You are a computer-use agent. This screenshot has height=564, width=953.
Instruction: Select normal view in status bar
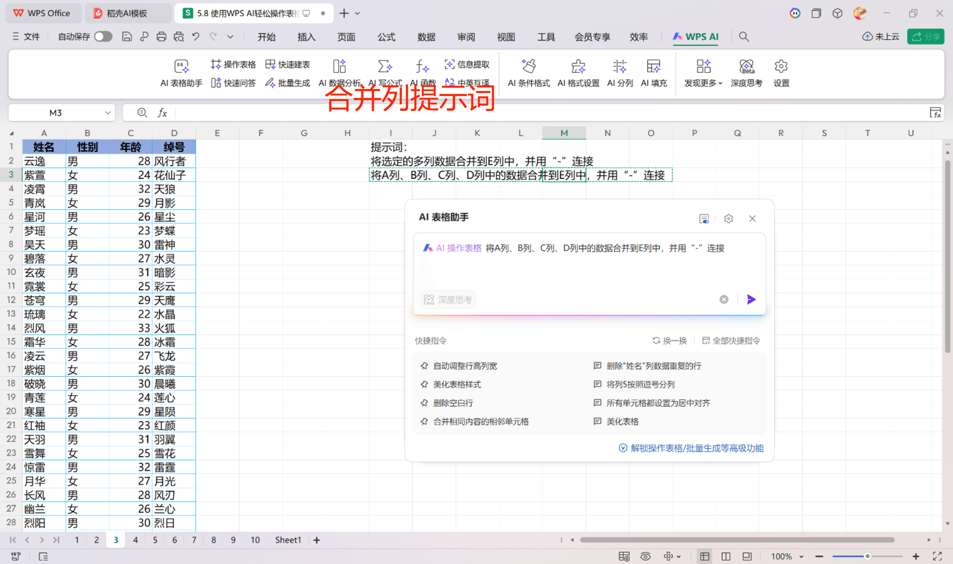pyautogui.click(x=704, y=556)
